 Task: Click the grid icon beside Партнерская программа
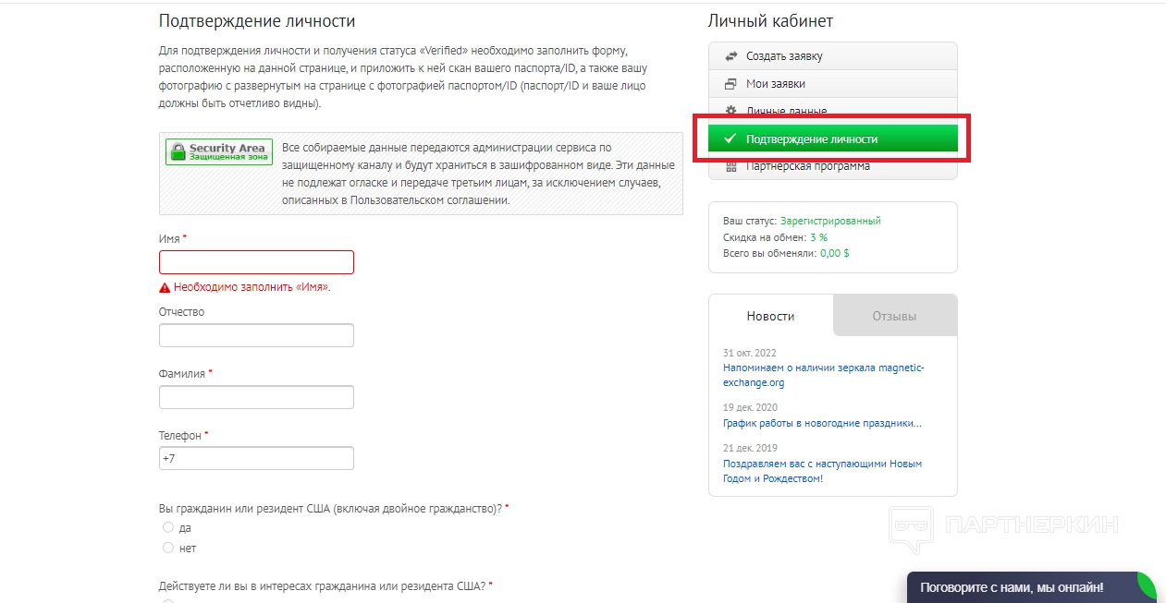click(x=730, y=166)
